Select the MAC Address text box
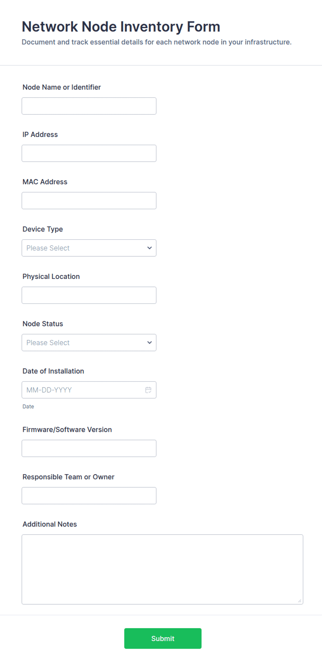 click(89, 200)
